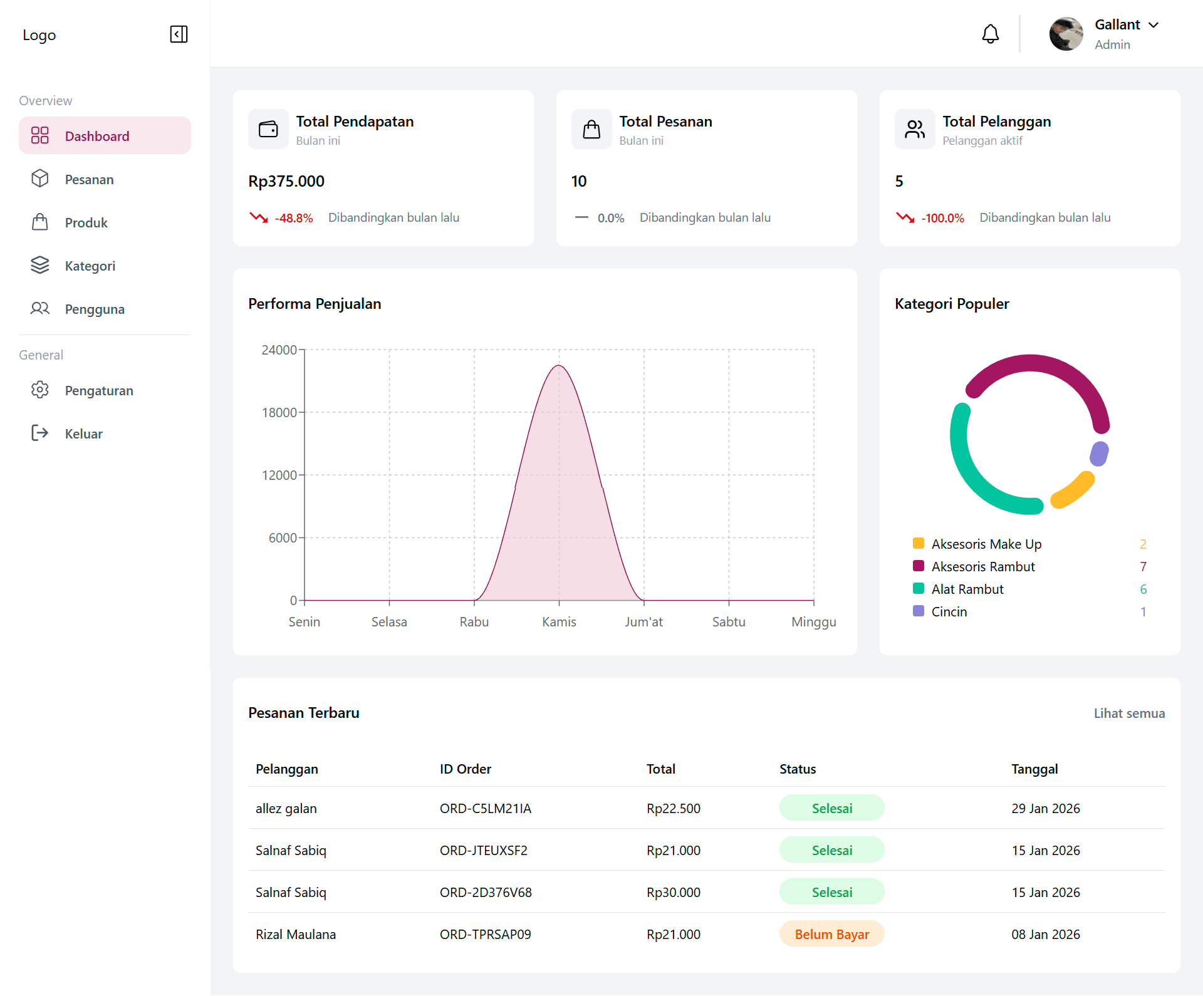Viewport: 1203px width, 996px height.
Task: Click the Gallant profile avatar
Action: coord(1066,34)
